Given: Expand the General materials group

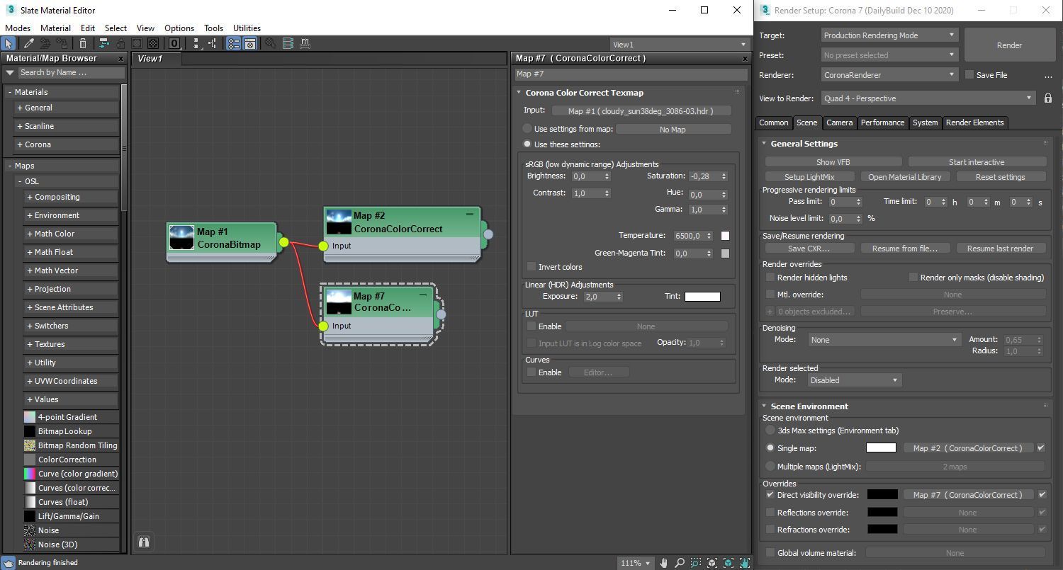Looking at the screenshot, I should click(x=66, y=108).
